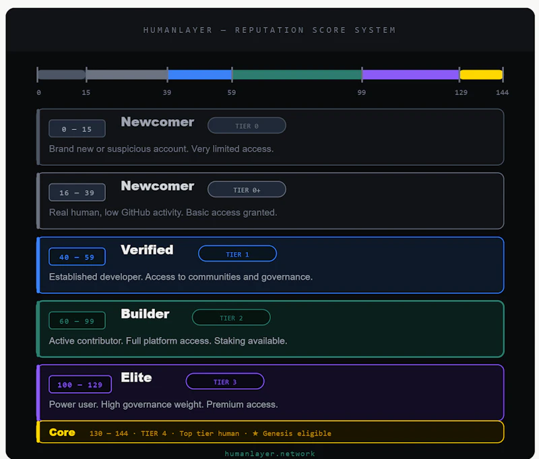Click the Newcomer title in the TIER 0 card
Image resolution: width=539 pixels, height=459 pixels.
[158, 122]
